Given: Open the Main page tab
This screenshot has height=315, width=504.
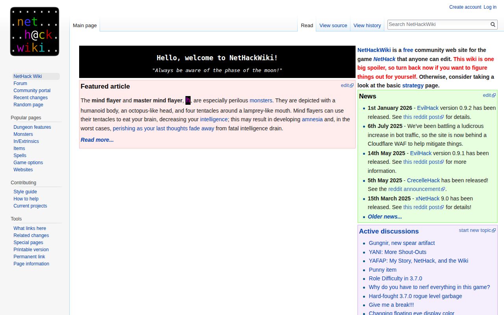Looking at the screenshot, I should [x=84, y=25].
